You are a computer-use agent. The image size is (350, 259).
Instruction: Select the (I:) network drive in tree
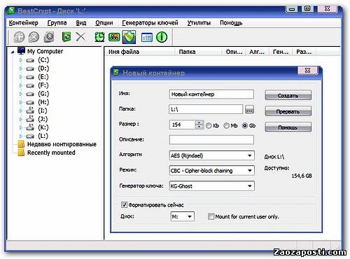coord(43,111)
